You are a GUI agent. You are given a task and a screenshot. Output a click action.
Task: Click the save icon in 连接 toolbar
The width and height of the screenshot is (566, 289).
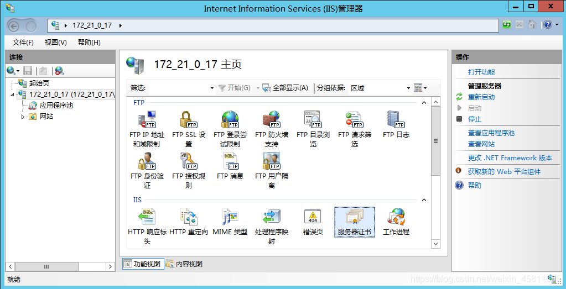pos(28,71)
